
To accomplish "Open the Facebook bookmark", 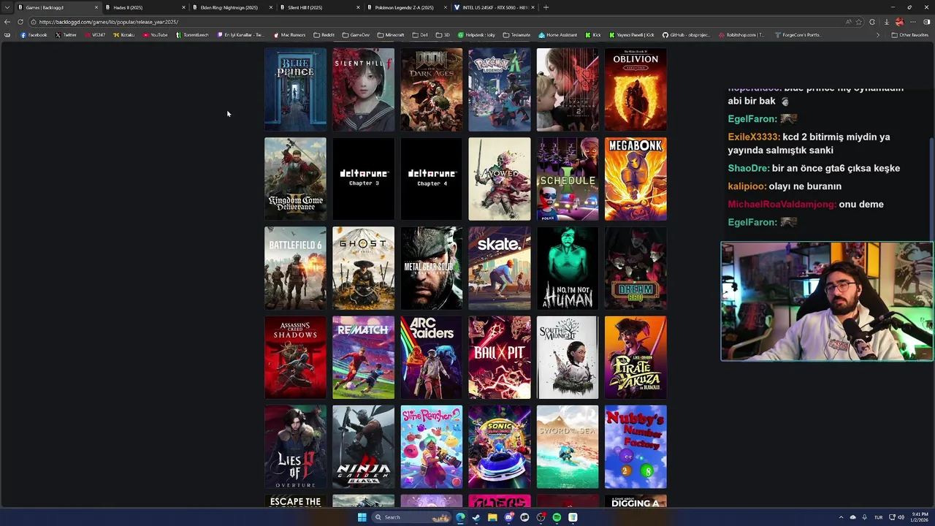I will click(34, 35).
